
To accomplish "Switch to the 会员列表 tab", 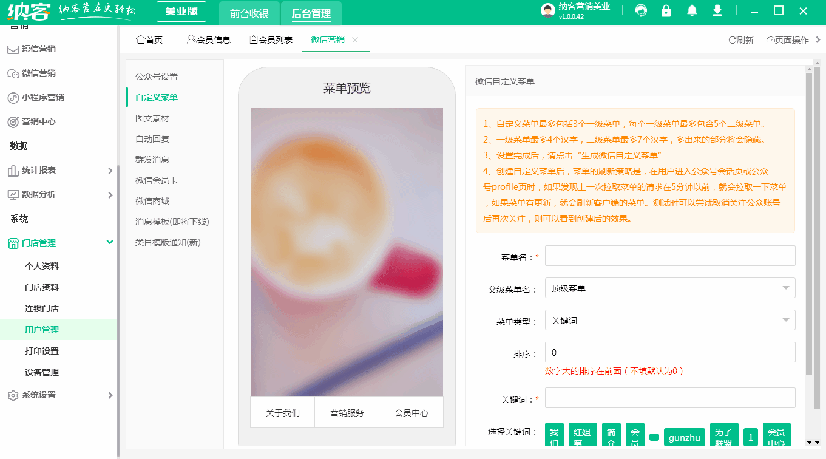I will [x=271, y=39].
